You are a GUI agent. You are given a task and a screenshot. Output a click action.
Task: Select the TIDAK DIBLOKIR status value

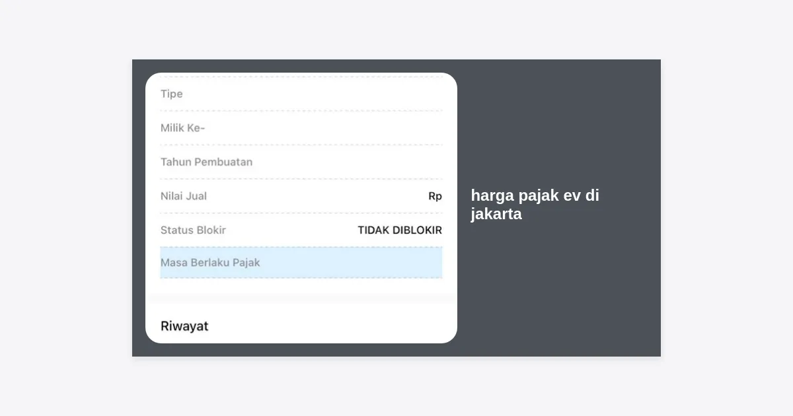pos(400,230)
